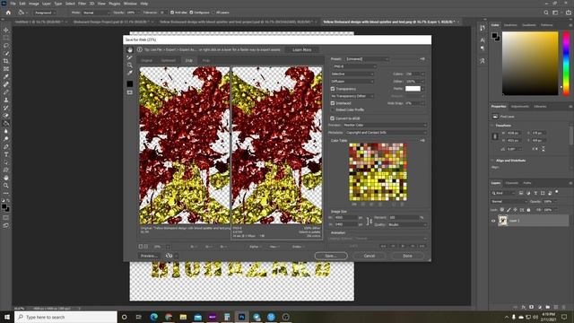Open the PNG-8 file format dropdown
The height and width of the screenshot is (323, 574).
coord(354,66)
